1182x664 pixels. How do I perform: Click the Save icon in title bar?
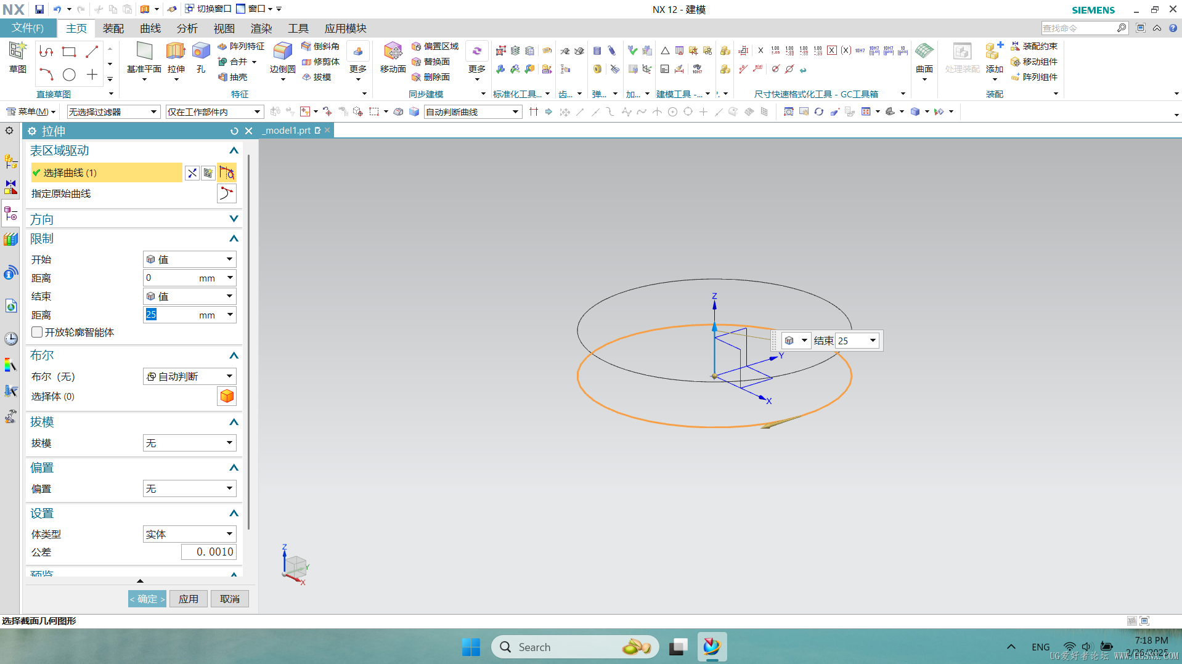tap(39, 9)
